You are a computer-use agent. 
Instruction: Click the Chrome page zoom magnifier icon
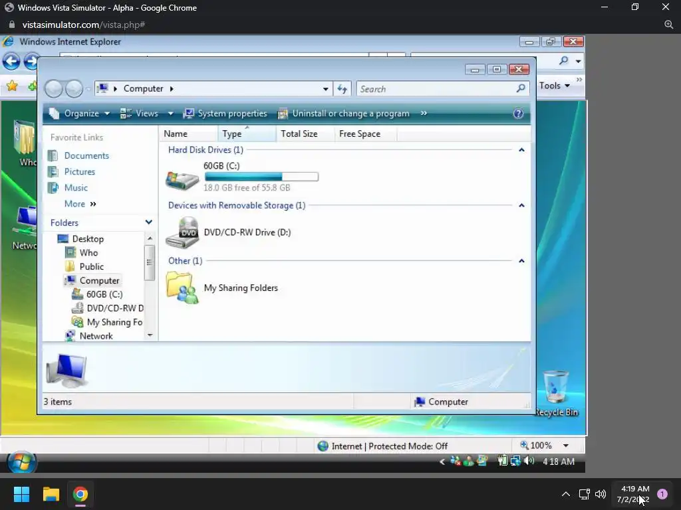click(x=669, y=25)
